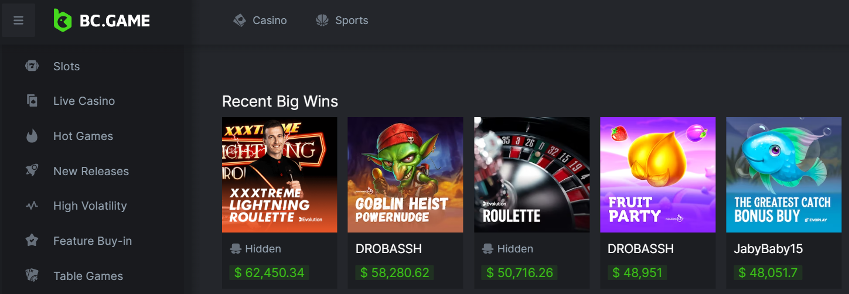Click the Hot Games flame icon
Viewport: 849px width, 294px height.
click(x=32, y=136)
